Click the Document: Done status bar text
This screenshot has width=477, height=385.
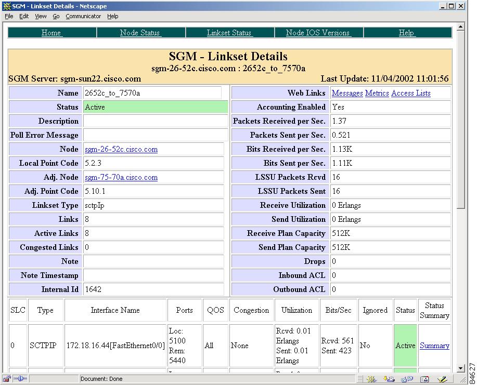[x=101, y=379]
